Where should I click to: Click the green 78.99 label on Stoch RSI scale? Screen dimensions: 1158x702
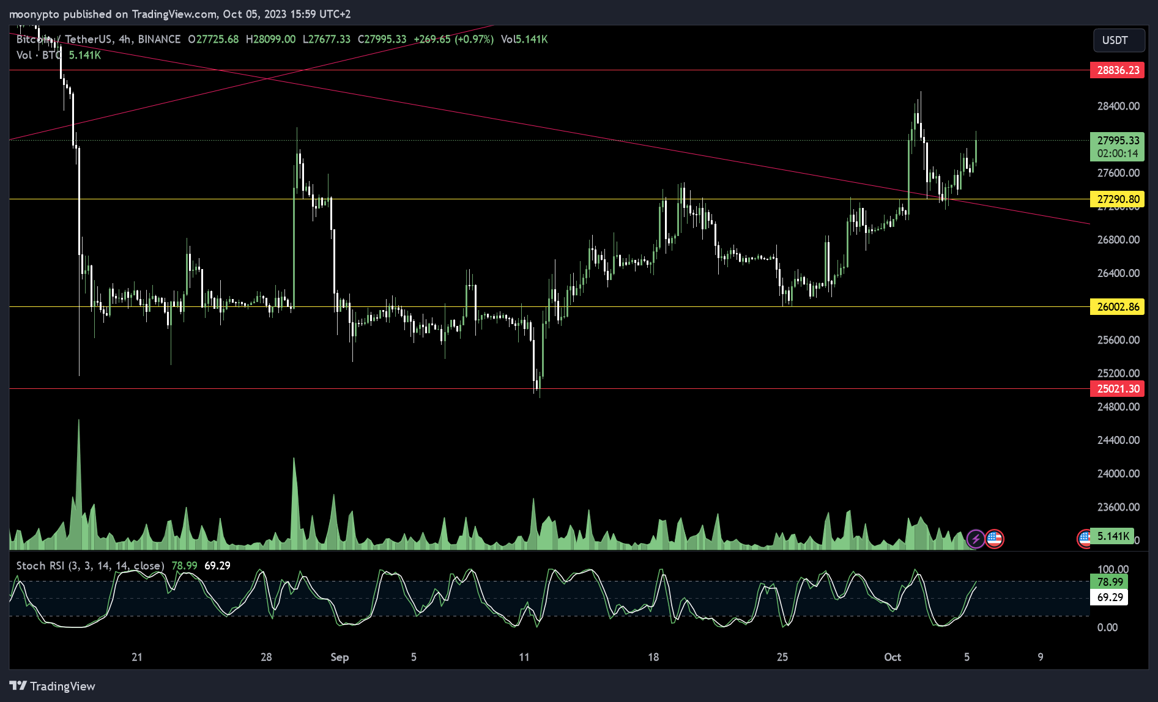(1110, 582)
